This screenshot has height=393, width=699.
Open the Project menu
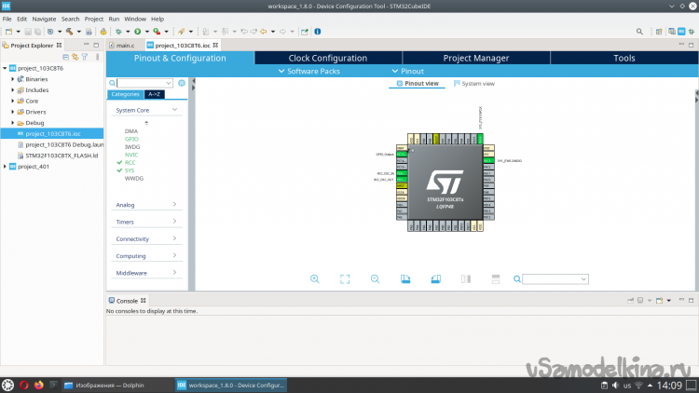tap(93, 19)
